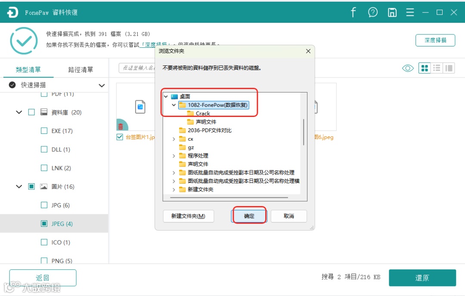
Task: Click the name search input field
Action: coord(137,68)
